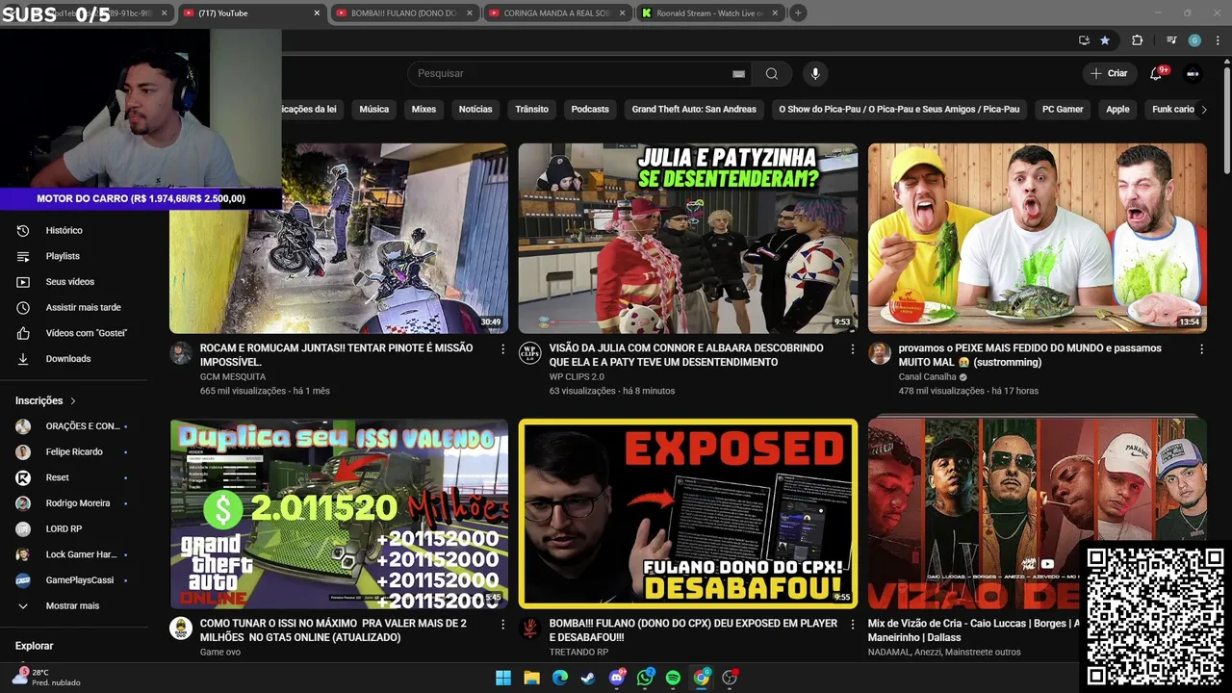The width and height of the screenshot is (1232, 693).
Task: Play the EXPOSED FULANO DONO DO CPX thumbnail
Action: tap(688, 514)
